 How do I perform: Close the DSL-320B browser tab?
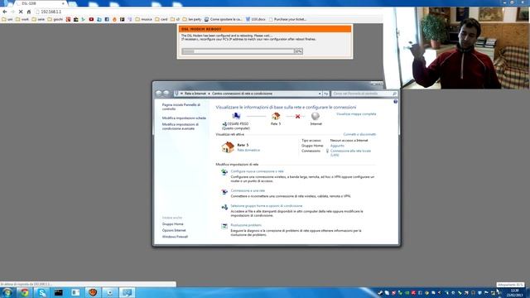(x=63, y=3)
